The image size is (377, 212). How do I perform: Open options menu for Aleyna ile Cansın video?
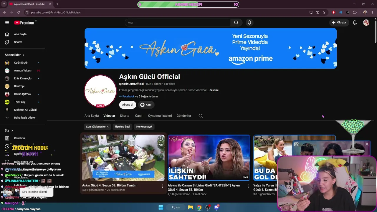coord(248,186)
